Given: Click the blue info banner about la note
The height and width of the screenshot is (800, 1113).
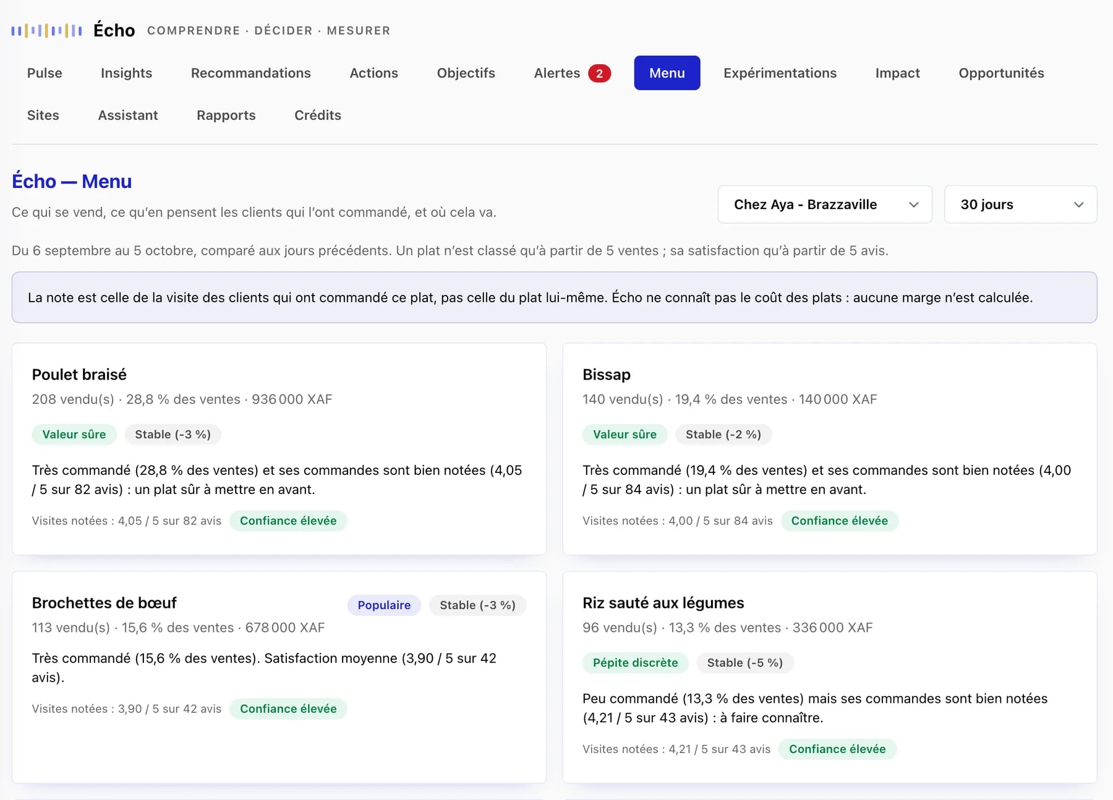Looking at the screenshot, I should (x=554, y=297).
